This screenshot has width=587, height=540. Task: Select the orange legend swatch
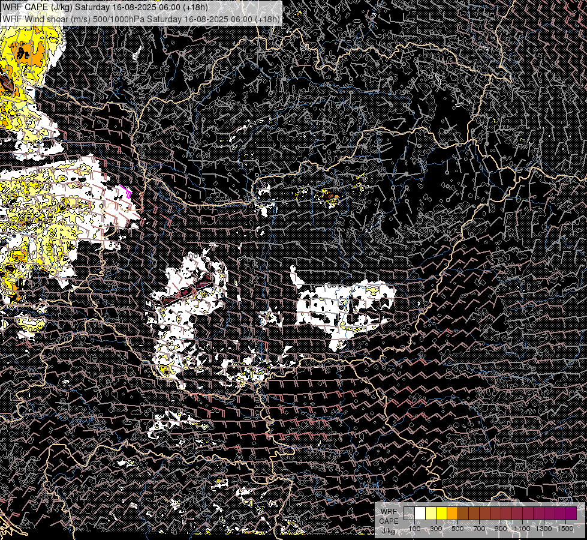pos(452,514)
